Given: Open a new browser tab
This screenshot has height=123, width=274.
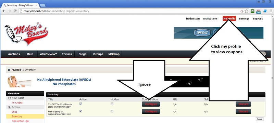Looking at the screenshot, I should point(42,5).
